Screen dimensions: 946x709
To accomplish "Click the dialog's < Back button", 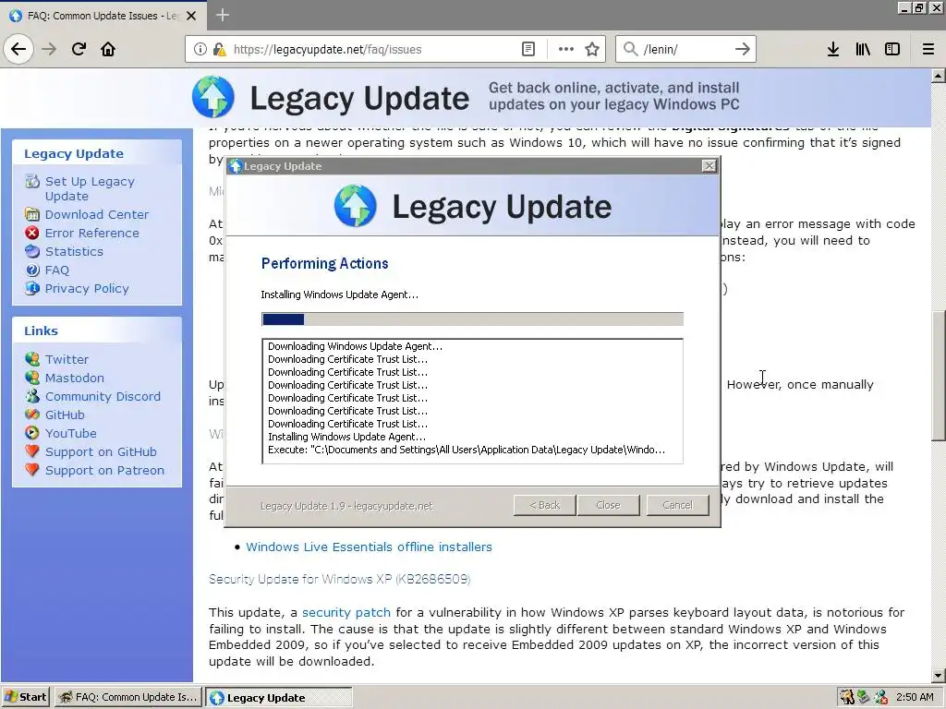I will (544, 505).
